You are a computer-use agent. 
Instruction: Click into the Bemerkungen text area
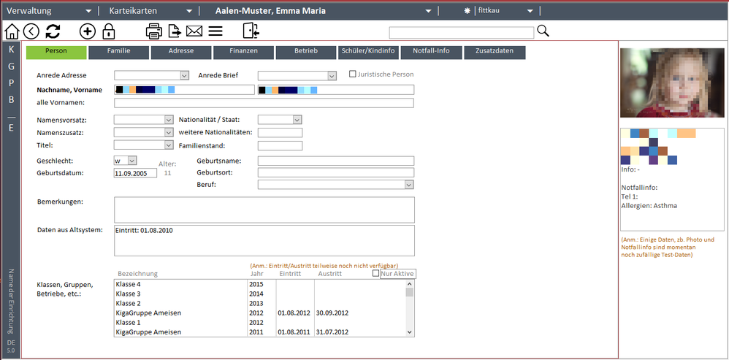coord(264,210)
